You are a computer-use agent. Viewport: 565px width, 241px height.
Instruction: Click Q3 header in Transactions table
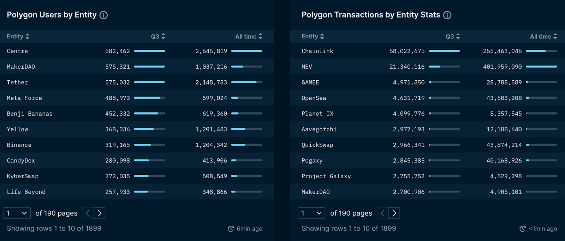450,36
